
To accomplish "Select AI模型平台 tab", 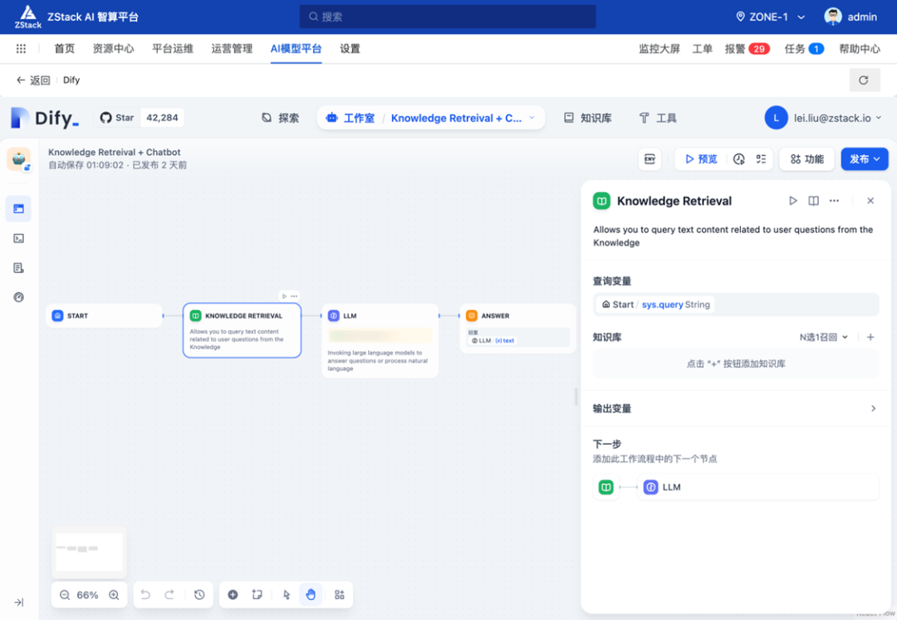I will tap(296, 49).
